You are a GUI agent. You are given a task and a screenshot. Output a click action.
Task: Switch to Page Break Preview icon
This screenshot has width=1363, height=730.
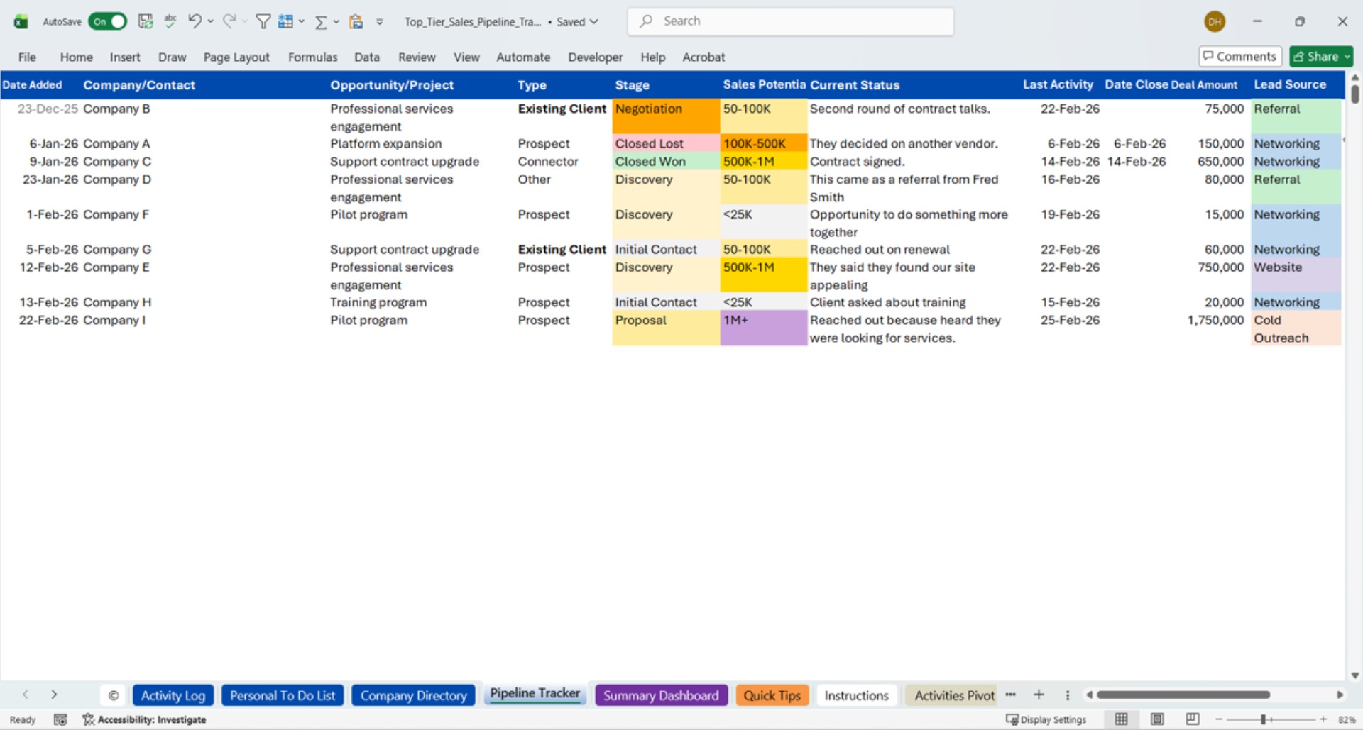tap(1193, 719)
